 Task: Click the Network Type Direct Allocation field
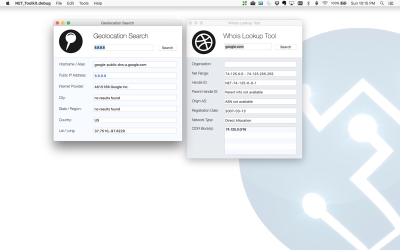click(x=260, y=120)
